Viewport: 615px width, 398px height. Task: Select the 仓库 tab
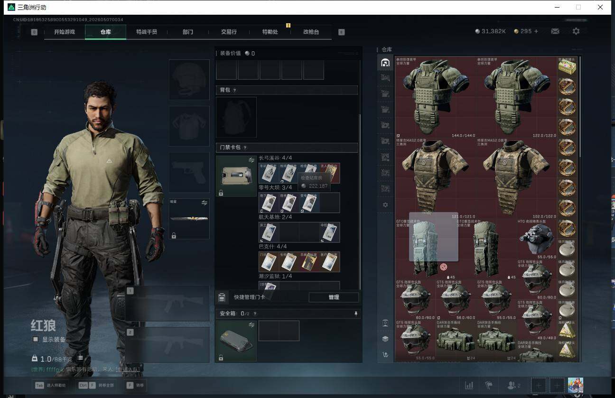(x=105, y=32)
